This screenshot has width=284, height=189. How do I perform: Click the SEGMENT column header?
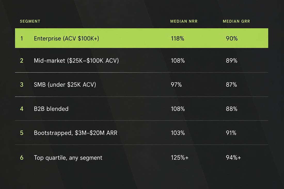(30, 21)
